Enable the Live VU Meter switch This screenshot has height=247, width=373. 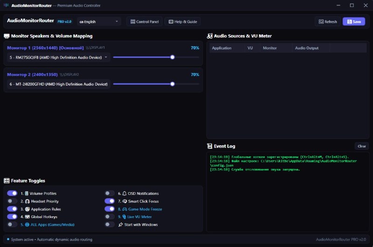110,217
